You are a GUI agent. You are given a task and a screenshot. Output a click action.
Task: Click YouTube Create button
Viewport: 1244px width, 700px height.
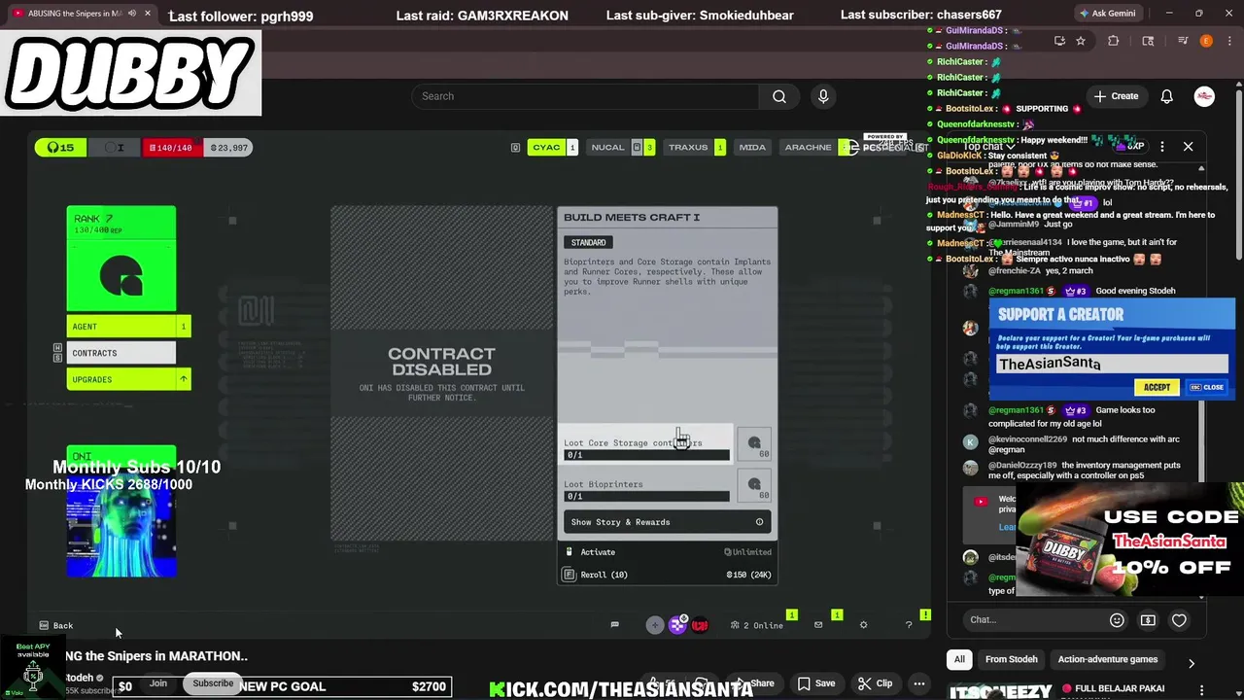pyautogui.click(x=1116, y=96)
